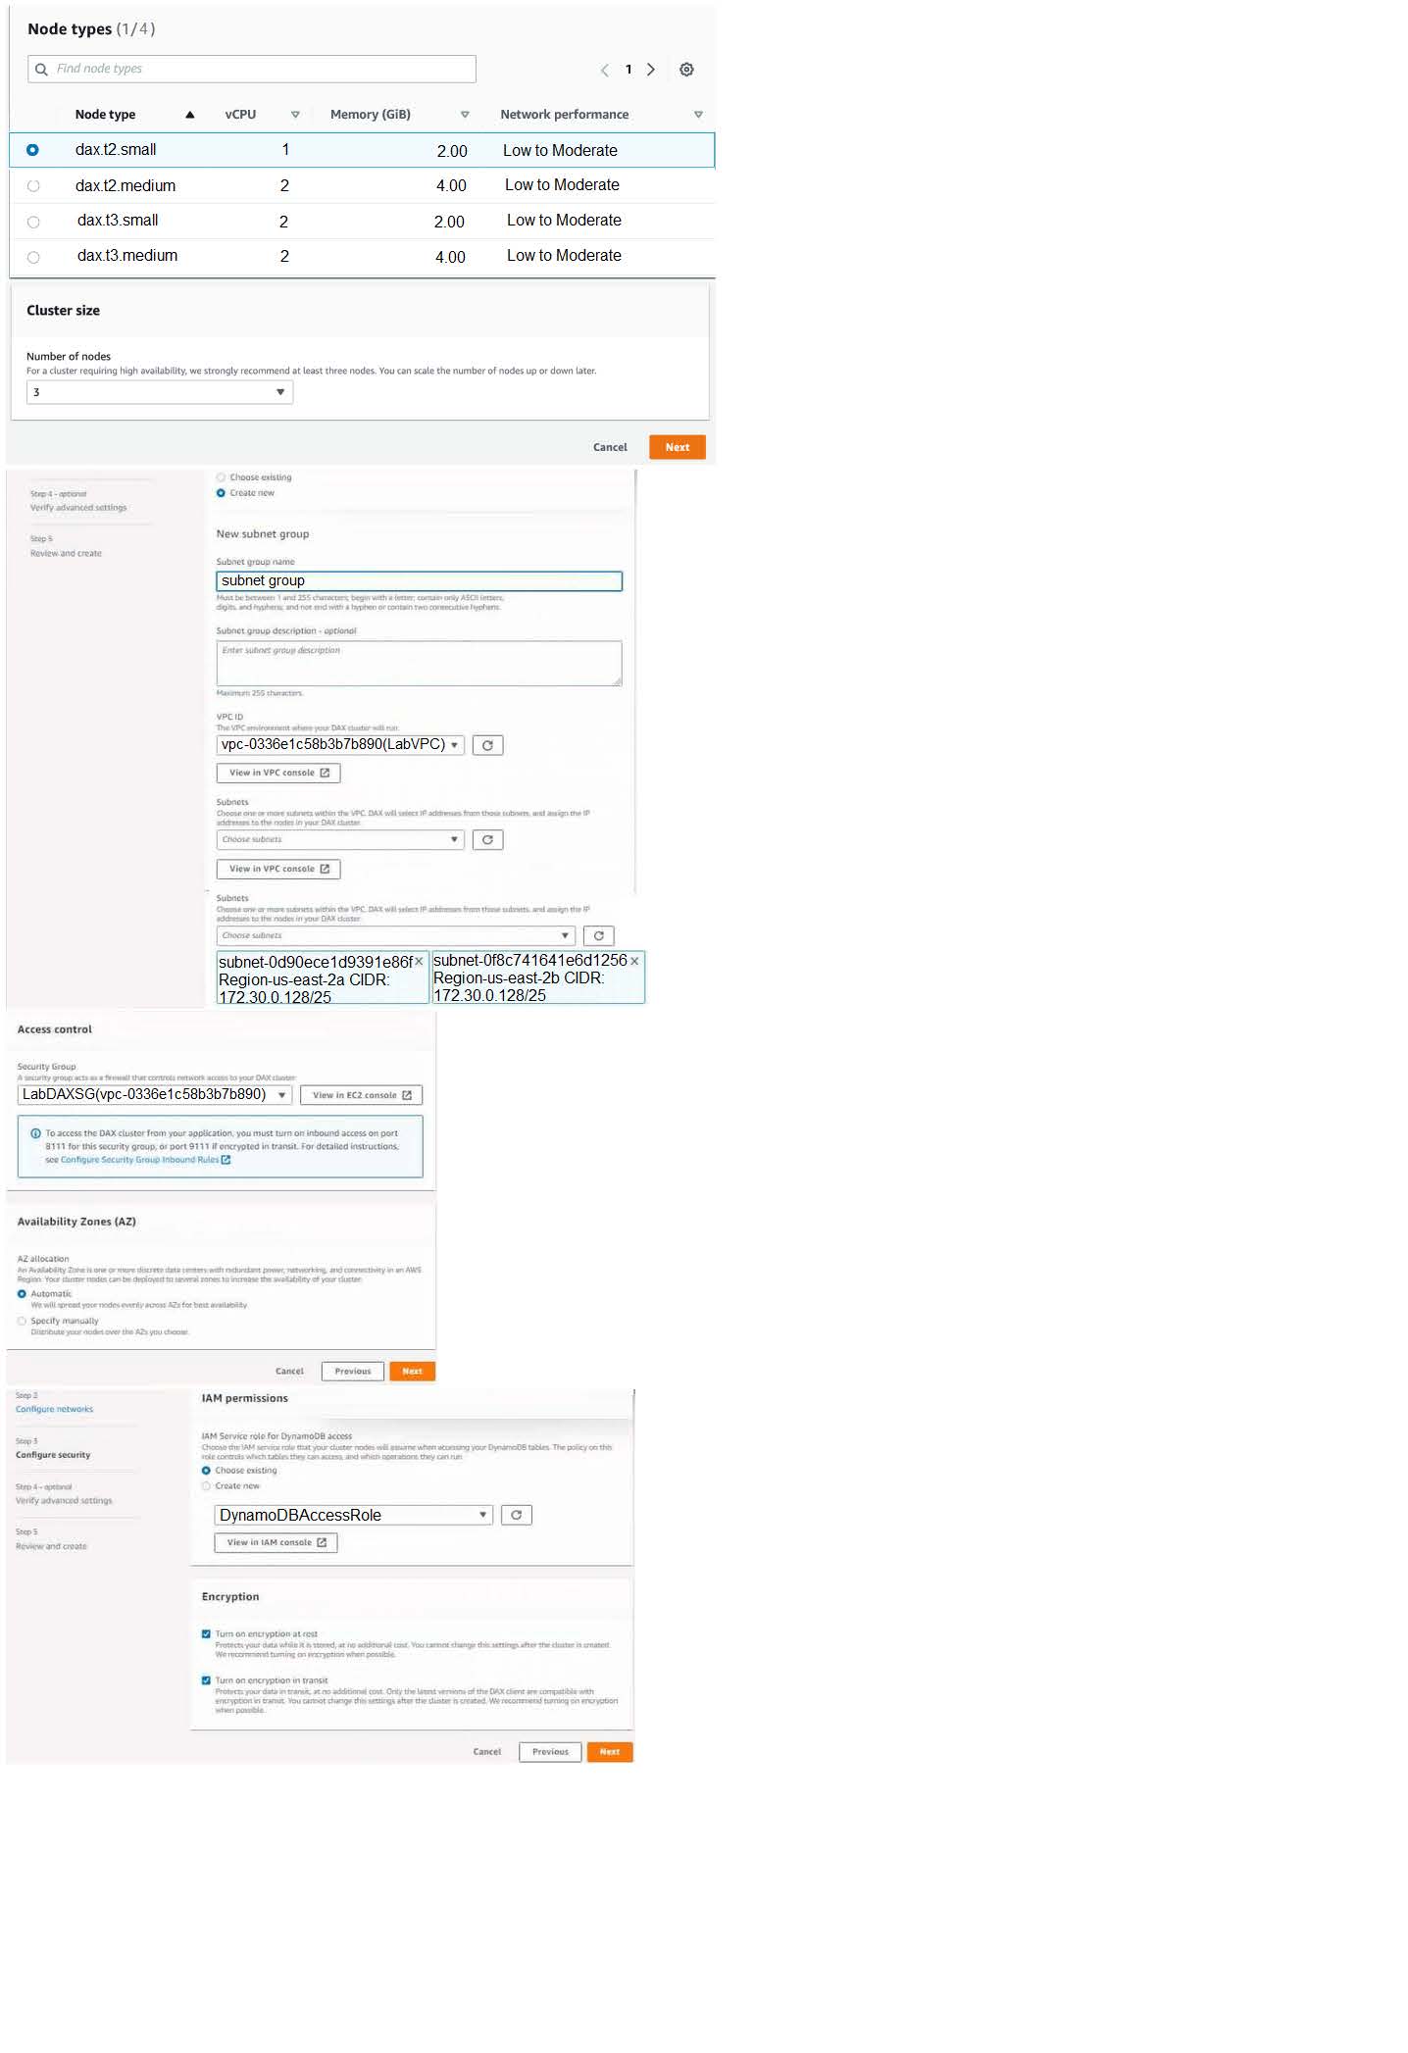This screenshot has width=1408, height=2053.
Task: Remove subnet-0f8c741641e6d1256 chip
Action: pyautogui.click(x=634, y=961)
